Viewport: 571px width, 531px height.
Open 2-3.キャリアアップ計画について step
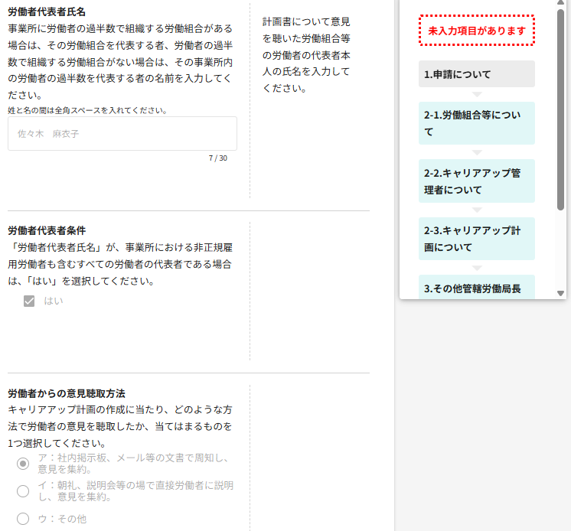(x=477, y=239)
